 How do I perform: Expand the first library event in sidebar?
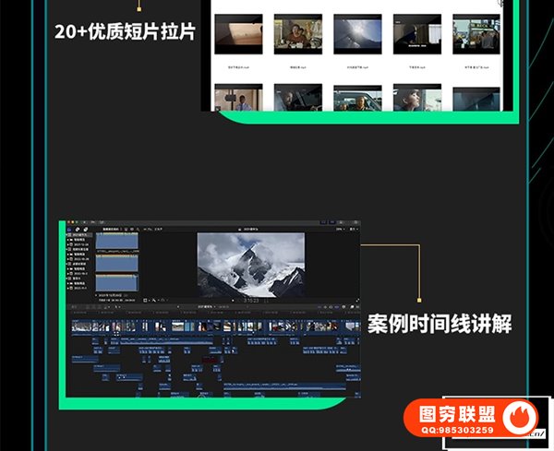click(66, 241)
